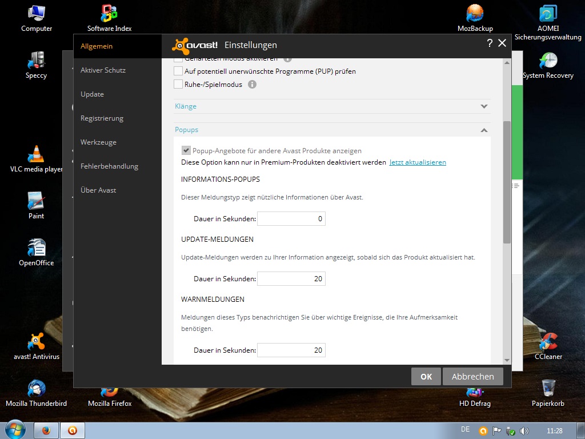The image size is (585, 439).
Task: Open AOMEI Sicherungsverwaltung desktop icon
Action: click(x=548, y=22)
